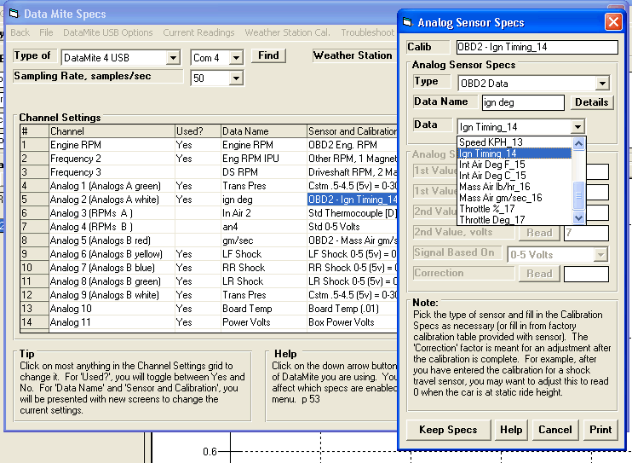Viewport: 632px width, 463px height.
Task: Select Speed KPH_13 in the data list
Action: (x=514, y=142)
